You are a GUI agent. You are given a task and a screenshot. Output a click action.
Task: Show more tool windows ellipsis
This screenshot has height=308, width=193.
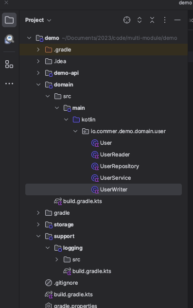pyautogui.click(x=9, y=84)
